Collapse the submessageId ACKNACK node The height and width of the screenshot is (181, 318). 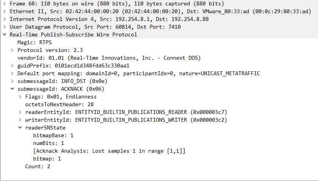[12, 89]
